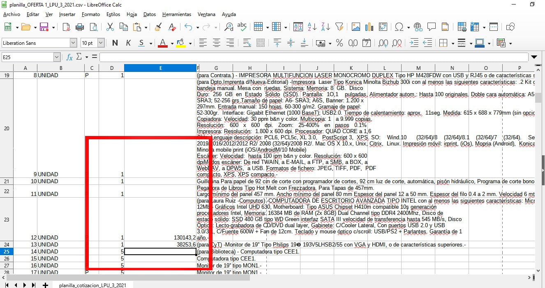Sort ascending A to Z
The width and height of the screenshot is (545, 288).
[312, 27]
